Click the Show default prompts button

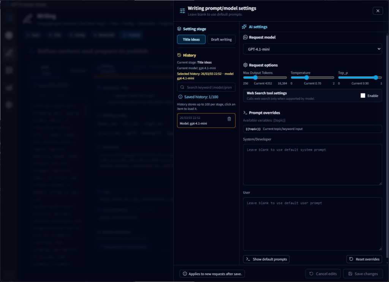[x=266, y=259]
